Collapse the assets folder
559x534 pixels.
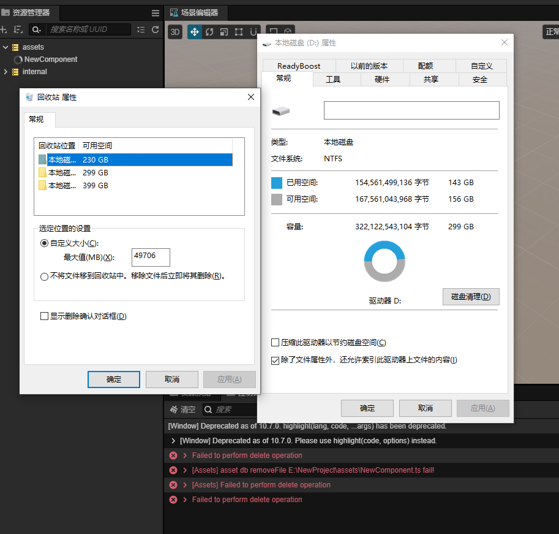(6, 47)
